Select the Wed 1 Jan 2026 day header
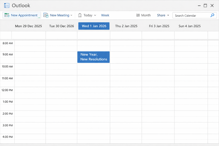Viewport: 219px width, 146px height. coord(94,26)
